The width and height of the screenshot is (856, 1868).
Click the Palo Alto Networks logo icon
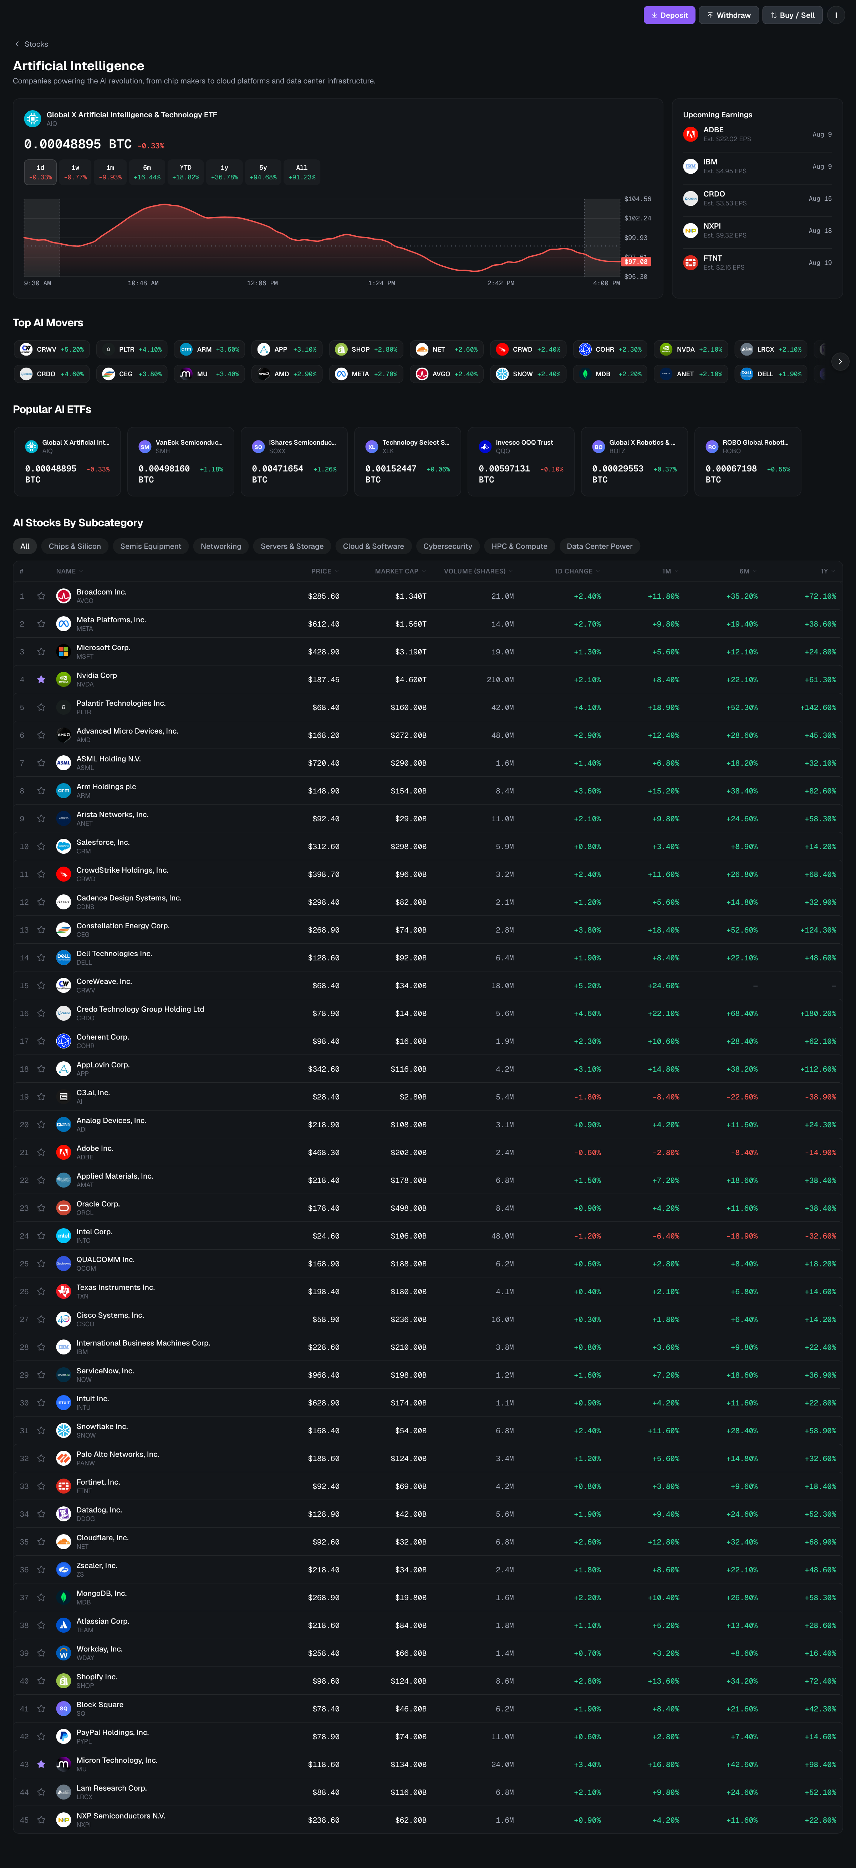pyautogui.click(x=63, y=1458)
